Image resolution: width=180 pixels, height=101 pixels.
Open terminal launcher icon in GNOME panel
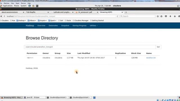tap(37, 6)
